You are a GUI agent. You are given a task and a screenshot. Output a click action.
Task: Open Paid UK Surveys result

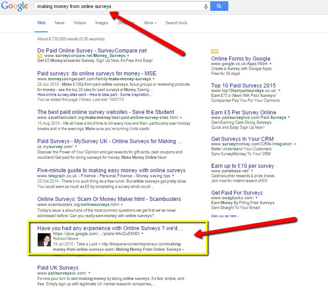click(58, 268)
